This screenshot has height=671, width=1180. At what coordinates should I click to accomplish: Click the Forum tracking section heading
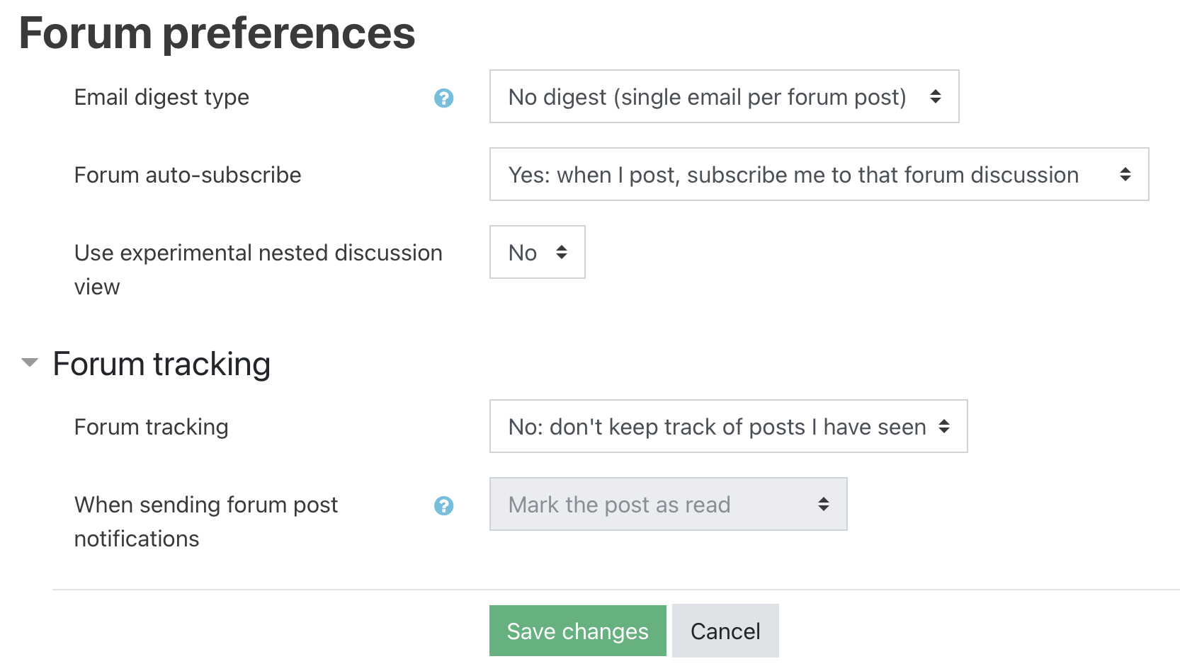161,364
